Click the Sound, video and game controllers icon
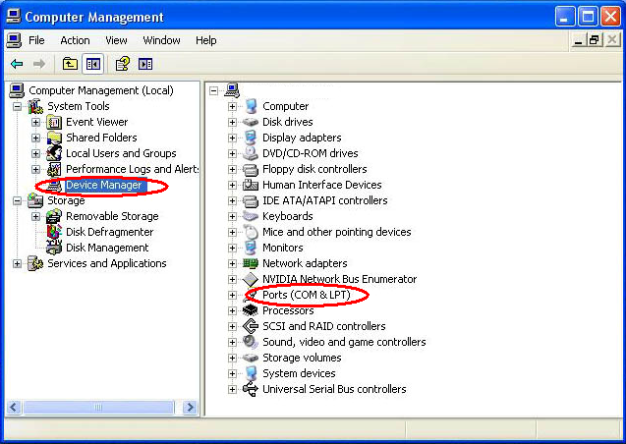The width and height of the screenshot is (626, 444). point(251,342)
